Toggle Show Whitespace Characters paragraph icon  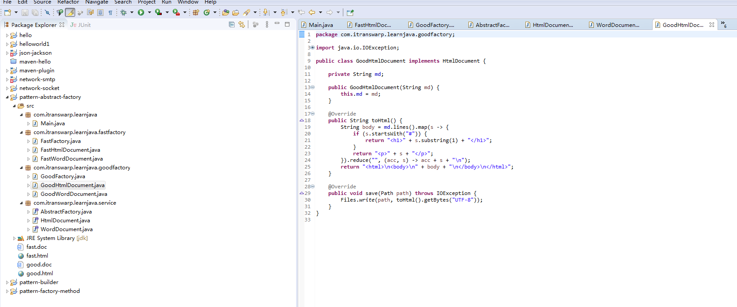click(110, 12)
